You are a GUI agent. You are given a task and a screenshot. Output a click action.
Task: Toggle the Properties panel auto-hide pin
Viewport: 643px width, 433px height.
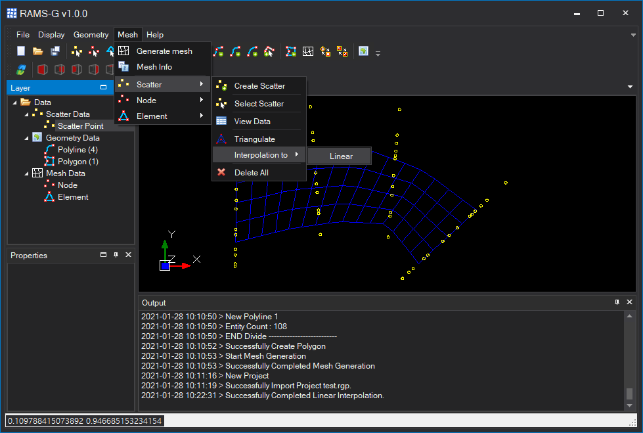[x=116, y=255]
